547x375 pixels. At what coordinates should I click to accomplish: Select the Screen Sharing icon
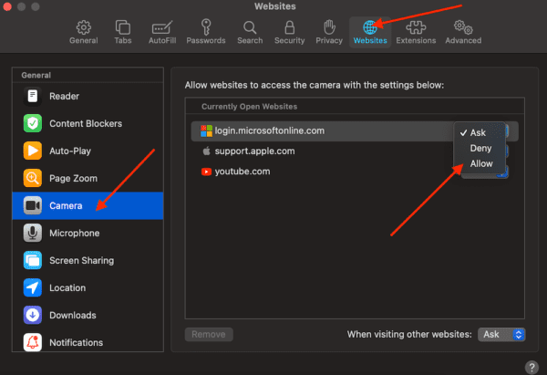(x=33, y=260)
